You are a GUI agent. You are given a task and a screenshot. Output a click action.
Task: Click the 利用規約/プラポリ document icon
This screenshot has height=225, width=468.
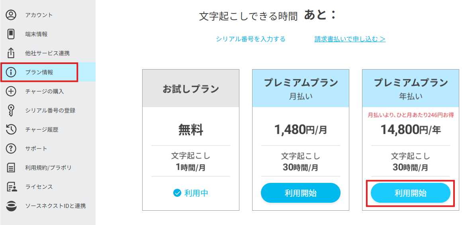point(11,167)
